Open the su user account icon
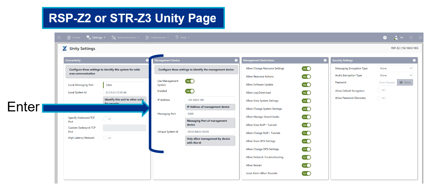 [396, 38]
